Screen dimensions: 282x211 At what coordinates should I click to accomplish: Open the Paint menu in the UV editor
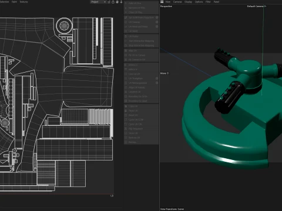tap(14, 2)
